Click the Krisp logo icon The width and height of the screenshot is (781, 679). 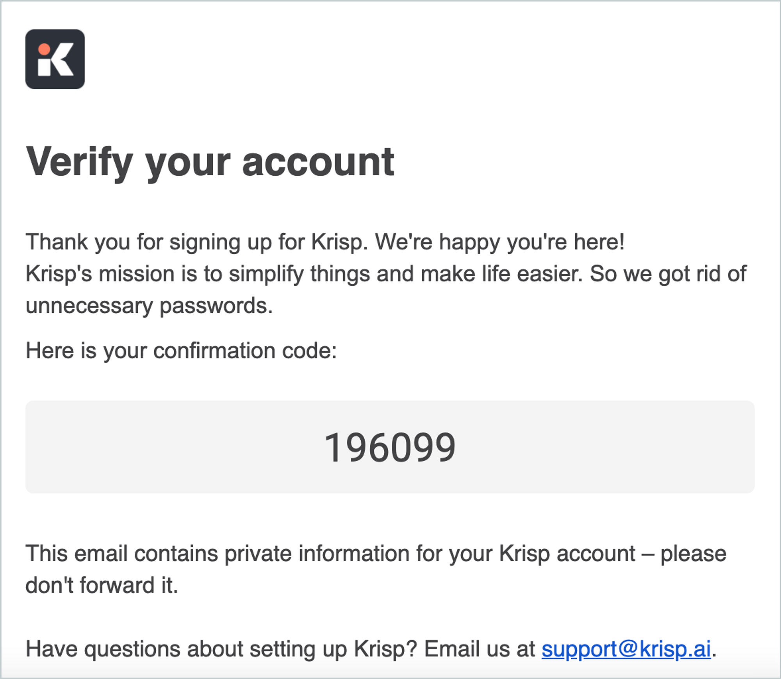pyautogui.click(x=55, y=59)
